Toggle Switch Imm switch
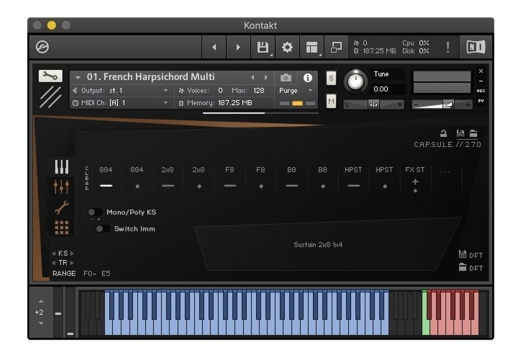Screen dimensions: 521x359 103,229
